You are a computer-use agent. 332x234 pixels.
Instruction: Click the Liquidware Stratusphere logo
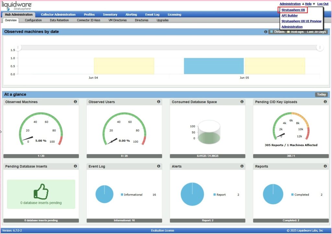tap(17, 6)
